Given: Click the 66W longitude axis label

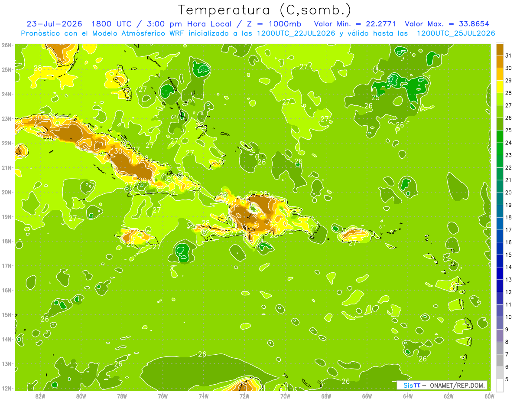Looking at the screenshot, I should pos(367,396).
